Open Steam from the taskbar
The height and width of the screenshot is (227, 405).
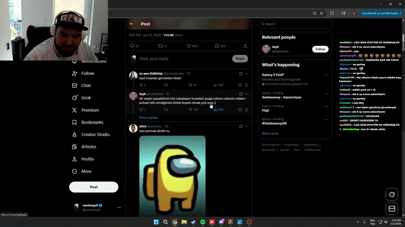[x=193, y=222]
